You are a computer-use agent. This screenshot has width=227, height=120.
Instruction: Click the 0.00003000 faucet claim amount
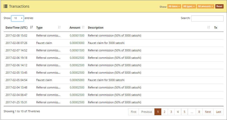click(x=77, y=43)
